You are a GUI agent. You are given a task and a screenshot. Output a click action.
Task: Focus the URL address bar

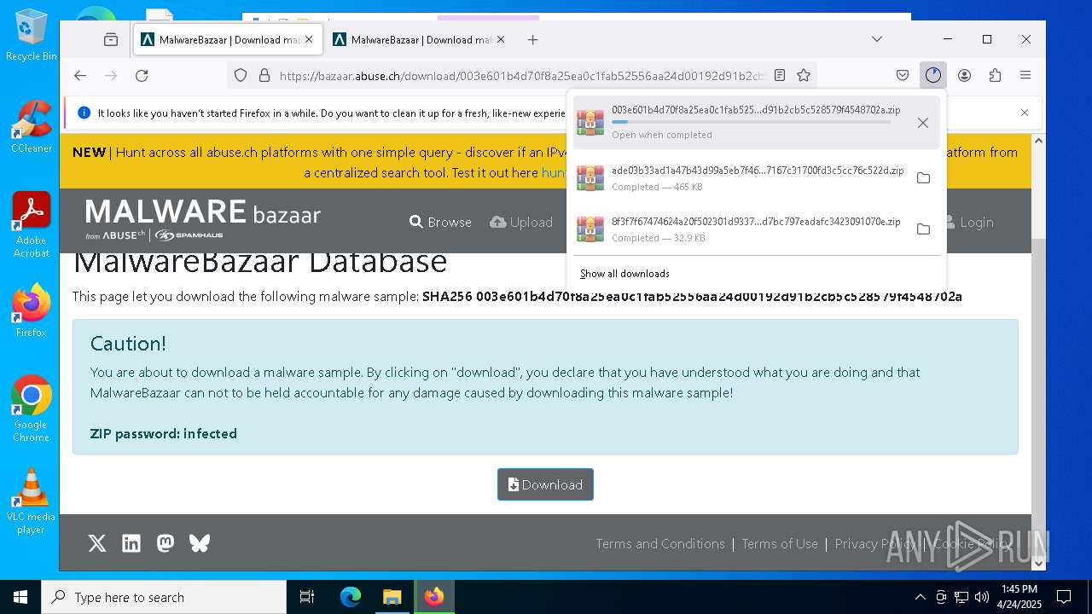[x=522, y=75]
